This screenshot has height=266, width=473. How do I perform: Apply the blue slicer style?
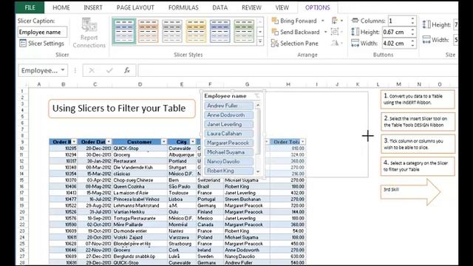coord(220,31)
